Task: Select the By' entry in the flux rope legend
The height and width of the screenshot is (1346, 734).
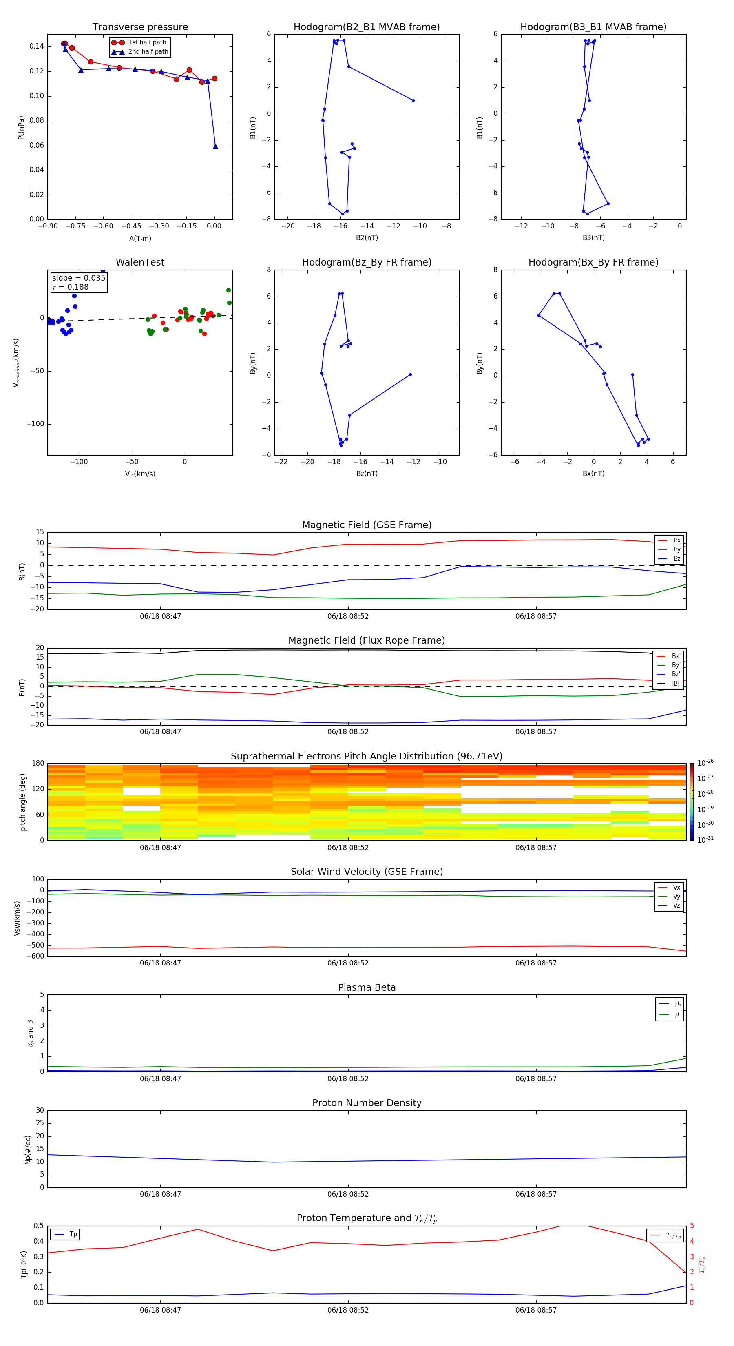Action: [x=668, y=665]
